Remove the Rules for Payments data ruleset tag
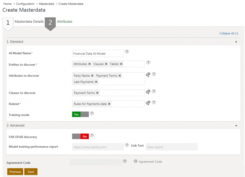This screenshot has width=245, height=177. 109,104
